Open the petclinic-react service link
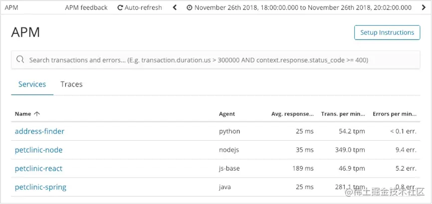Screen dimensions: 432x204 39,169
